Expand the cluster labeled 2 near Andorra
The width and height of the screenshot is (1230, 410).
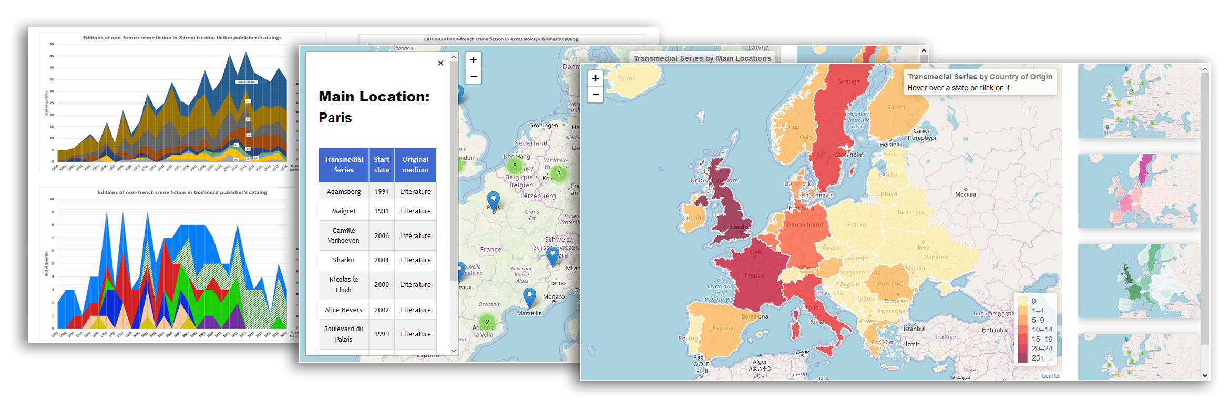(x=487, y=322)
